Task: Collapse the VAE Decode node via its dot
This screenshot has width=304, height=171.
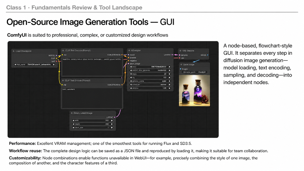Action: pyautogui.click(x=180, y=51)
